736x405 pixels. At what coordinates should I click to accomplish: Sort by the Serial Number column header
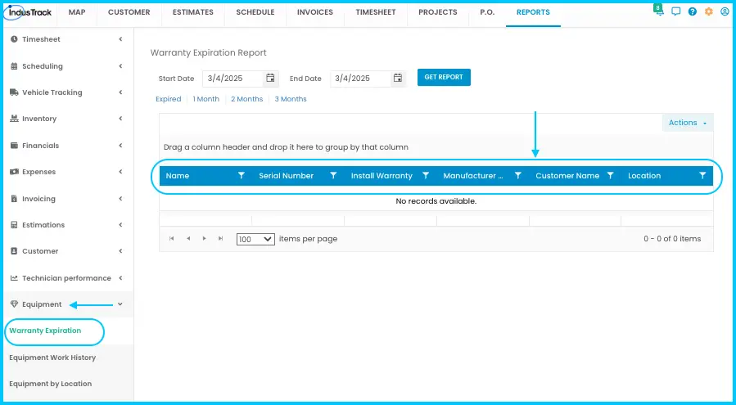coord(287,176)
